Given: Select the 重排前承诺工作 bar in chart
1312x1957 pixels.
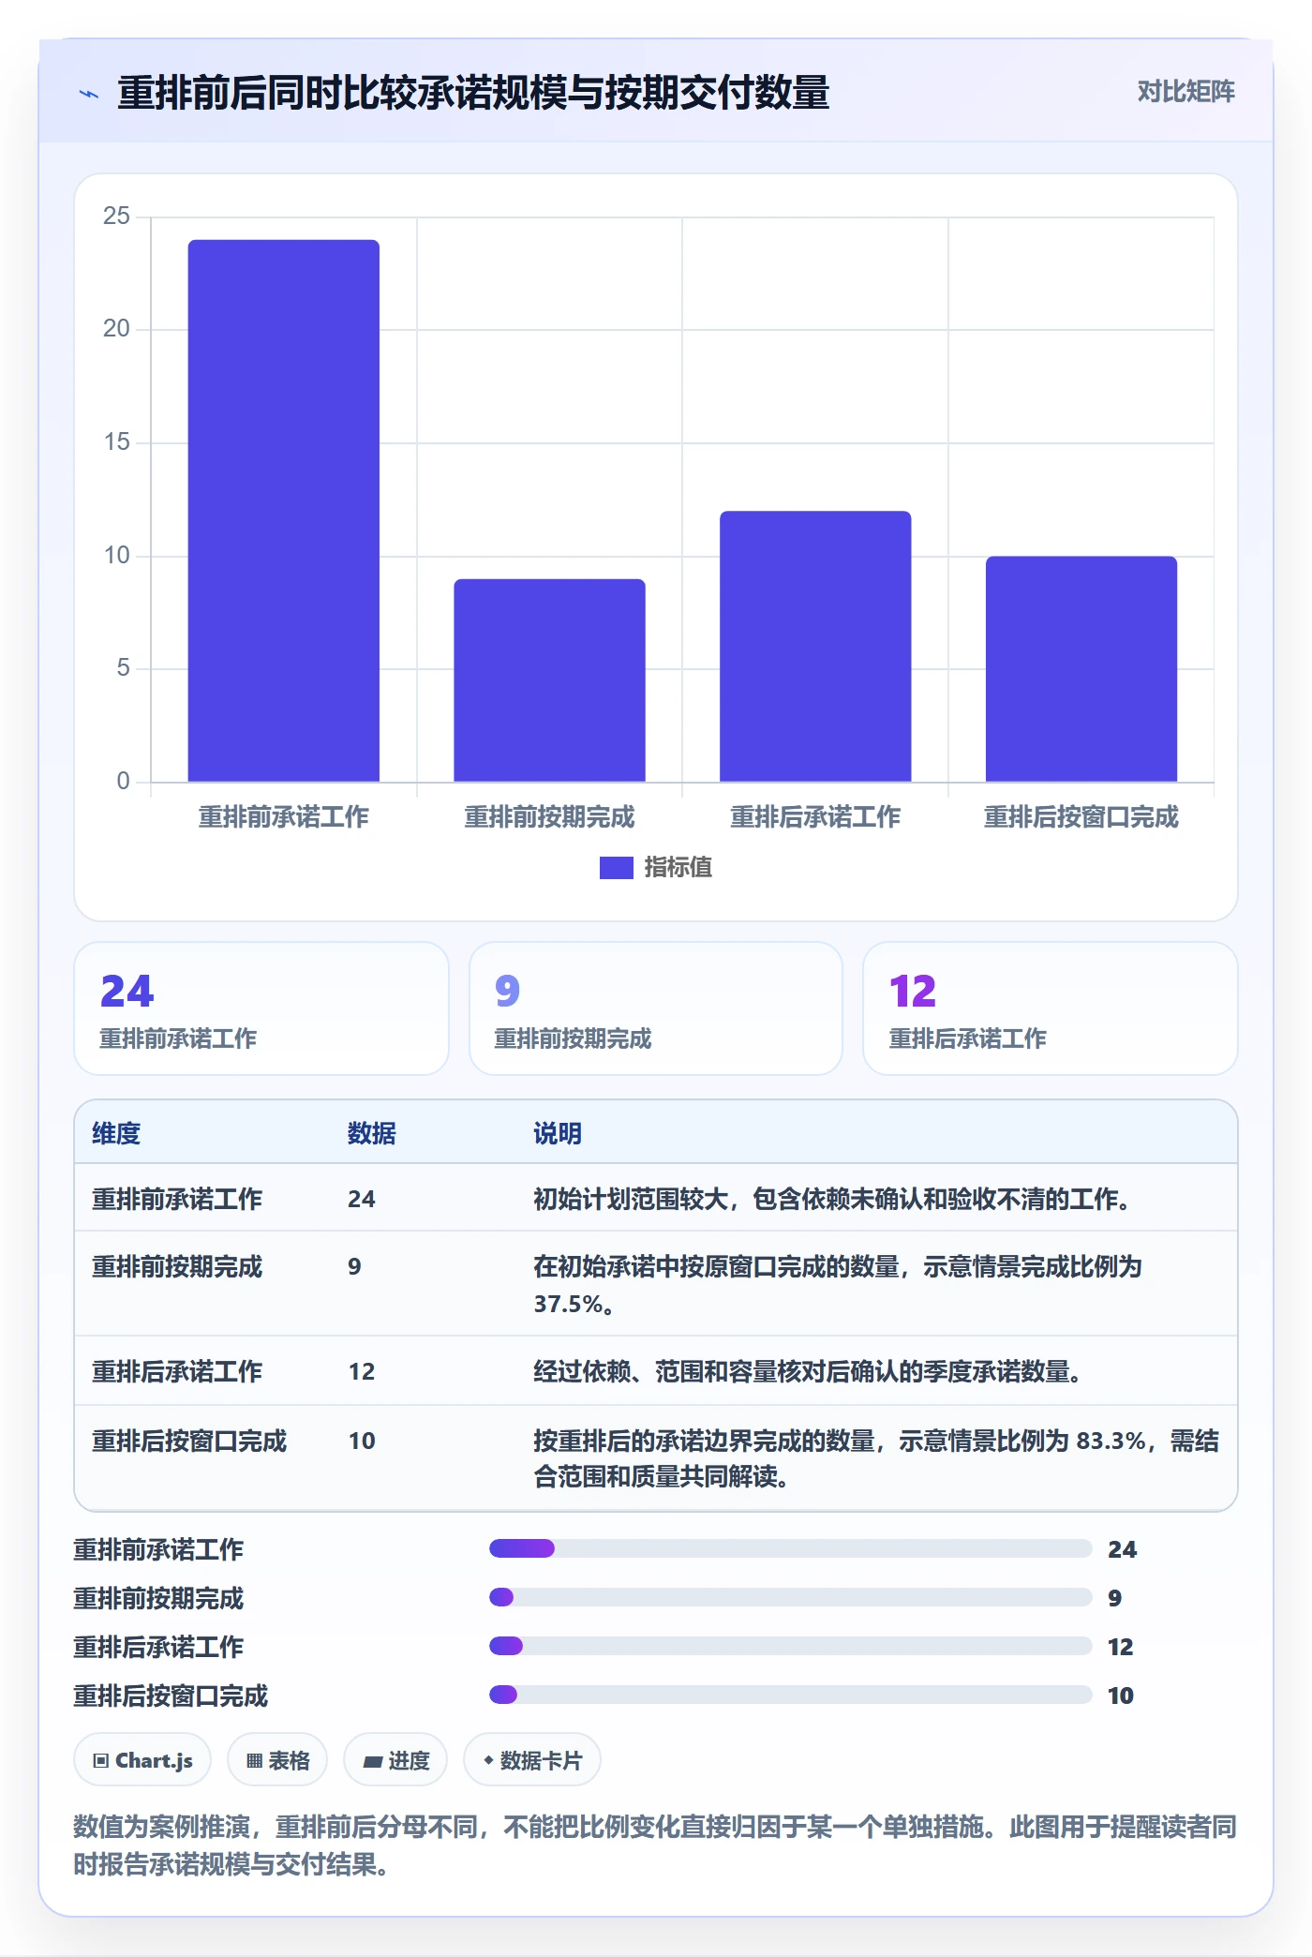Looking at the screenshot, I should pyautogui.click(x=284, y=511).
